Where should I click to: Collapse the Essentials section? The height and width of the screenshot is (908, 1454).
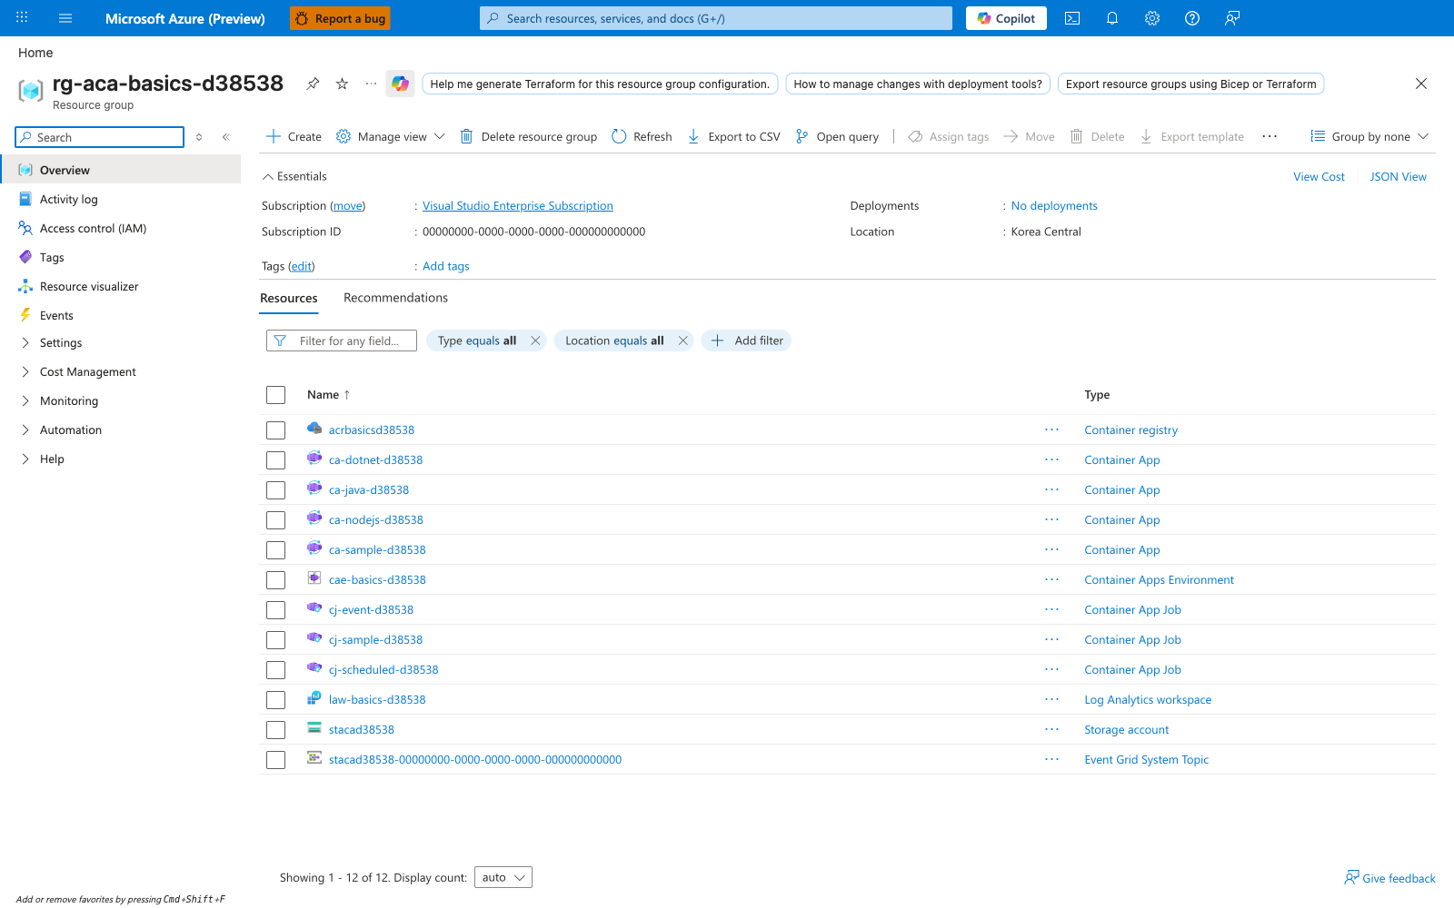(294, 176)
